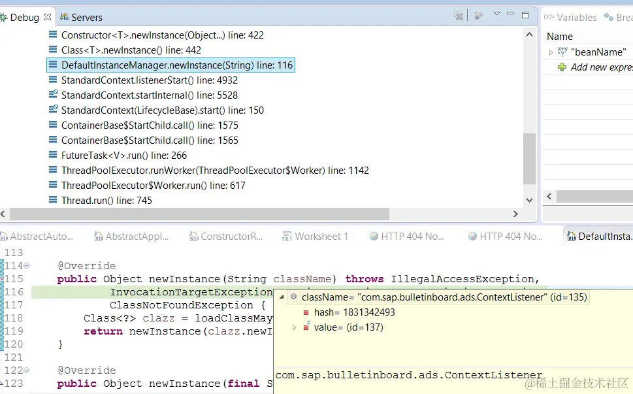Screen dimensions: 633x394
Task: Select ContainerBase$StartChild.call() line 1575 frame
Action: [150, 125]
